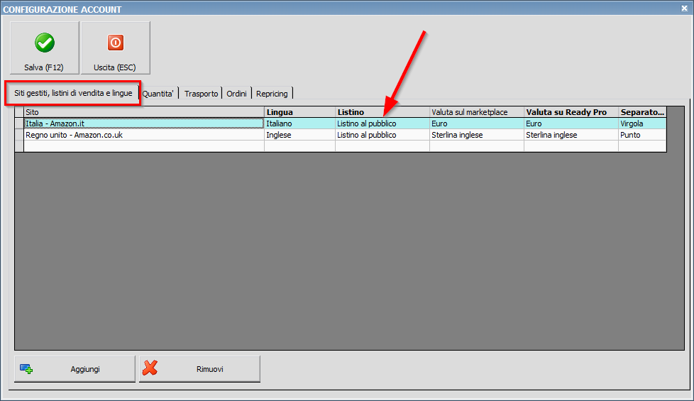Image resolution: width=694 pixels, height=401 pixels.
Task: Click the Separato... column header
Action: click(642, 112)
